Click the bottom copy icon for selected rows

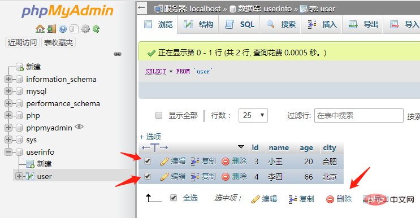pos(292,199)
